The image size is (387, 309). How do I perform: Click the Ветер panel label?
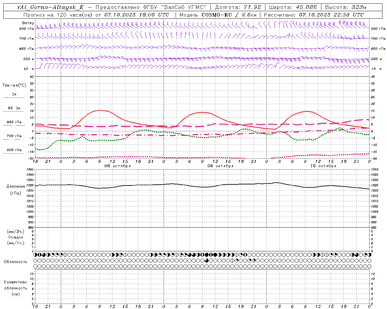pyautogui.click(x=28, y=23)
